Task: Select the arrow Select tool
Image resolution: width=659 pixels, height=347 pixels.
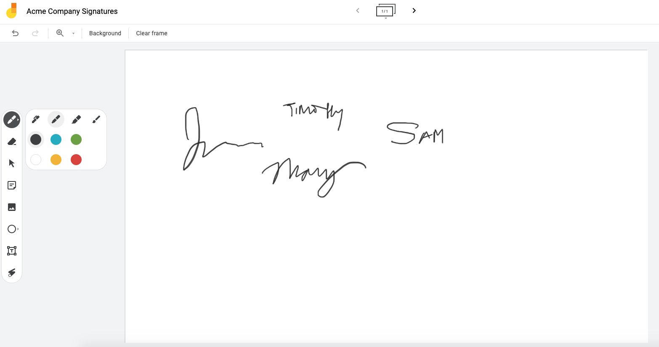Action: pos(12,163)
